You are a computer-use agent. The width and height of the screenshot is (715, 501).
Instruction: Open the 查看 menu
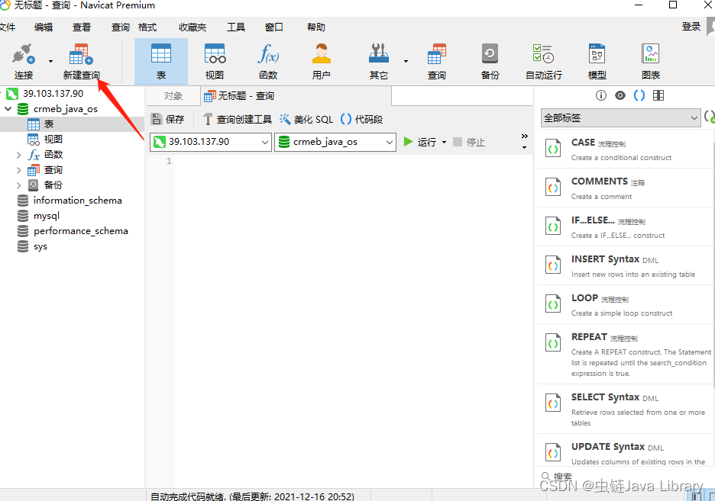82,27
